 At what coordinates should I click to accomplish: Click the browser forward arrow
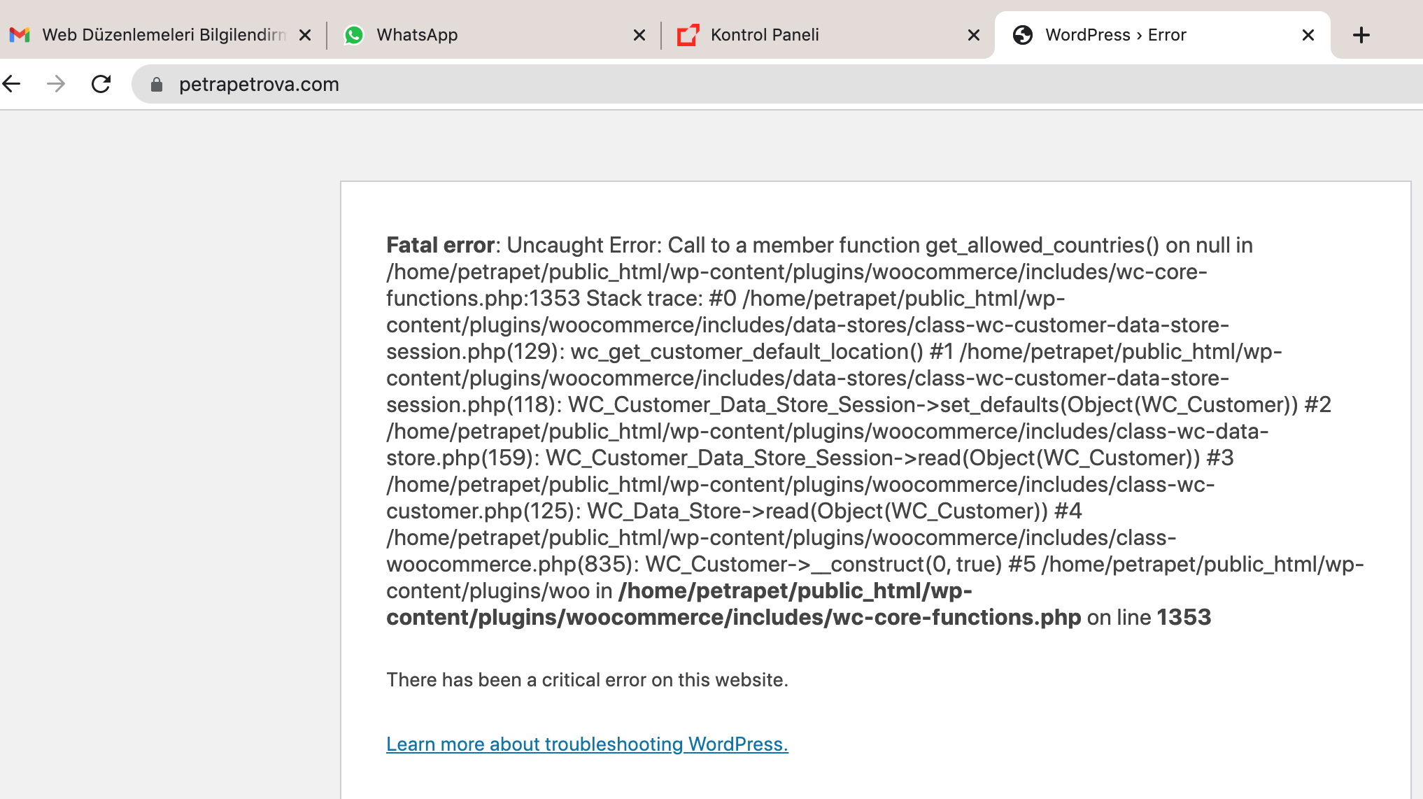click(x=56, y=84)
